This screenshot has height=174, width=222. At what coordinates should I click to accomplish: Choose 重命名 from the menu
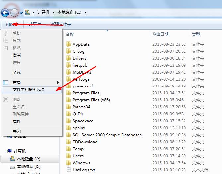tap(19, 107)
